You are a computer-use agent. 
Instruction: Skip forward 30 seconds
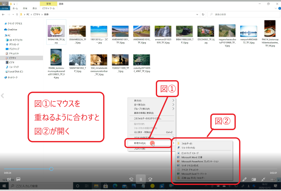[x=150, y=179]
